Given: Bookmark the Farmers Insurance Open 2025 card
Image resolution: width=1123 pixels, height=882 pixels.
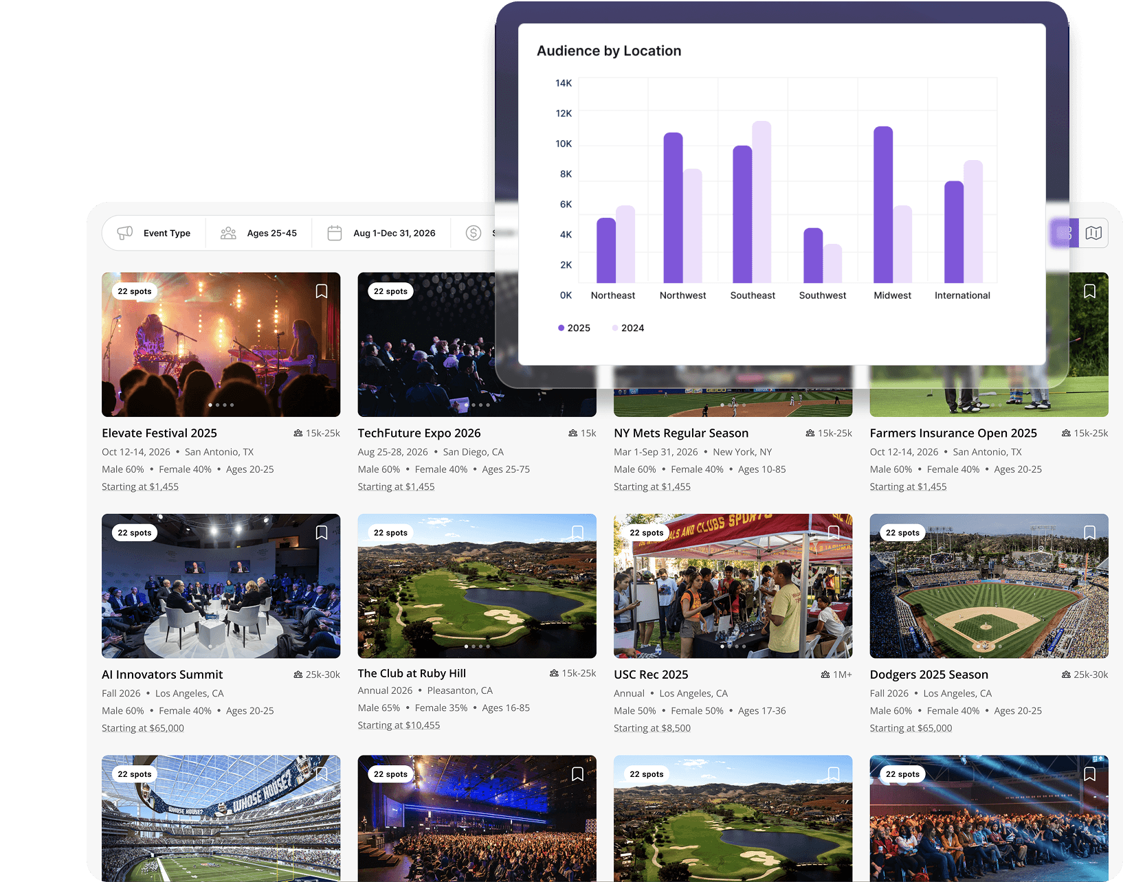Looking at the screenshot, I should (1089, 291).
